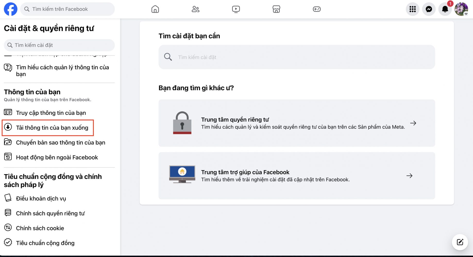Open the Marketplace icon
This screenshot has height=257, width=473.
(x=276, y=9)
